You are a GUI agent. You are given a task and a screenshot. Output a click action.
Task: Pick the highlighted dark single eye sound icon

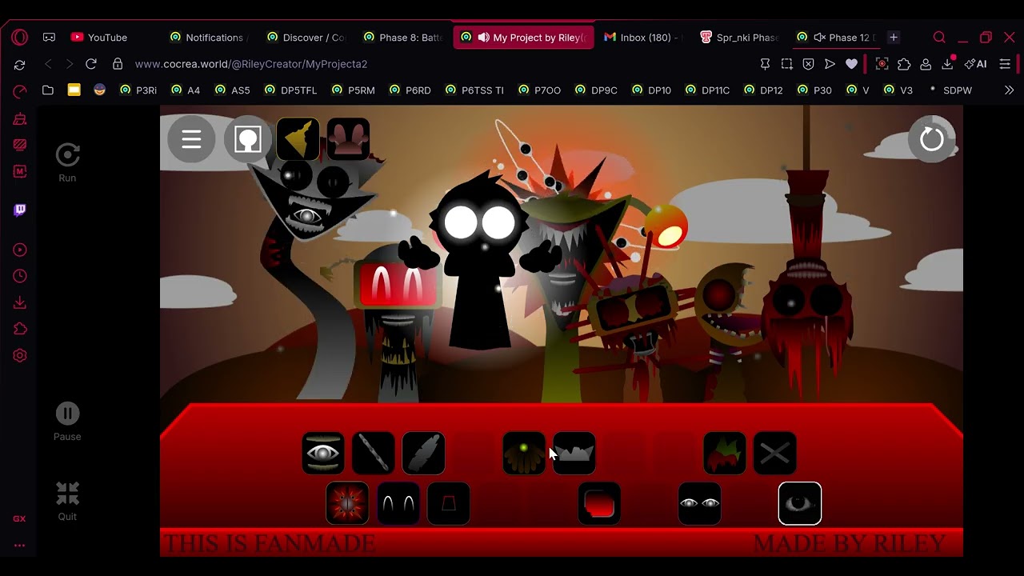pyautogui.click(x=800, y=504)
